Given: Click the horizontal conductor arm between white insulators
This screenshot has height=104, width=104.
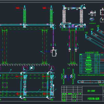Looking at the screenshot, I should [73, 8].
